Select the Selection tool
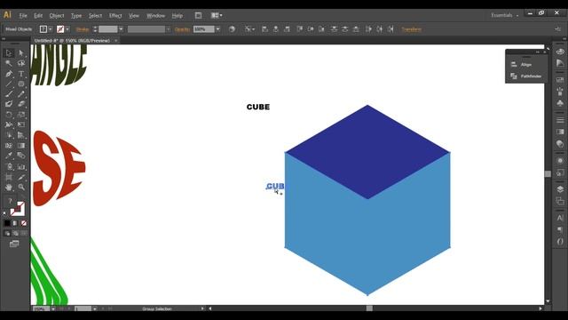Image resolution: width=568 pixels, height=320 pixels. (9, 53)
